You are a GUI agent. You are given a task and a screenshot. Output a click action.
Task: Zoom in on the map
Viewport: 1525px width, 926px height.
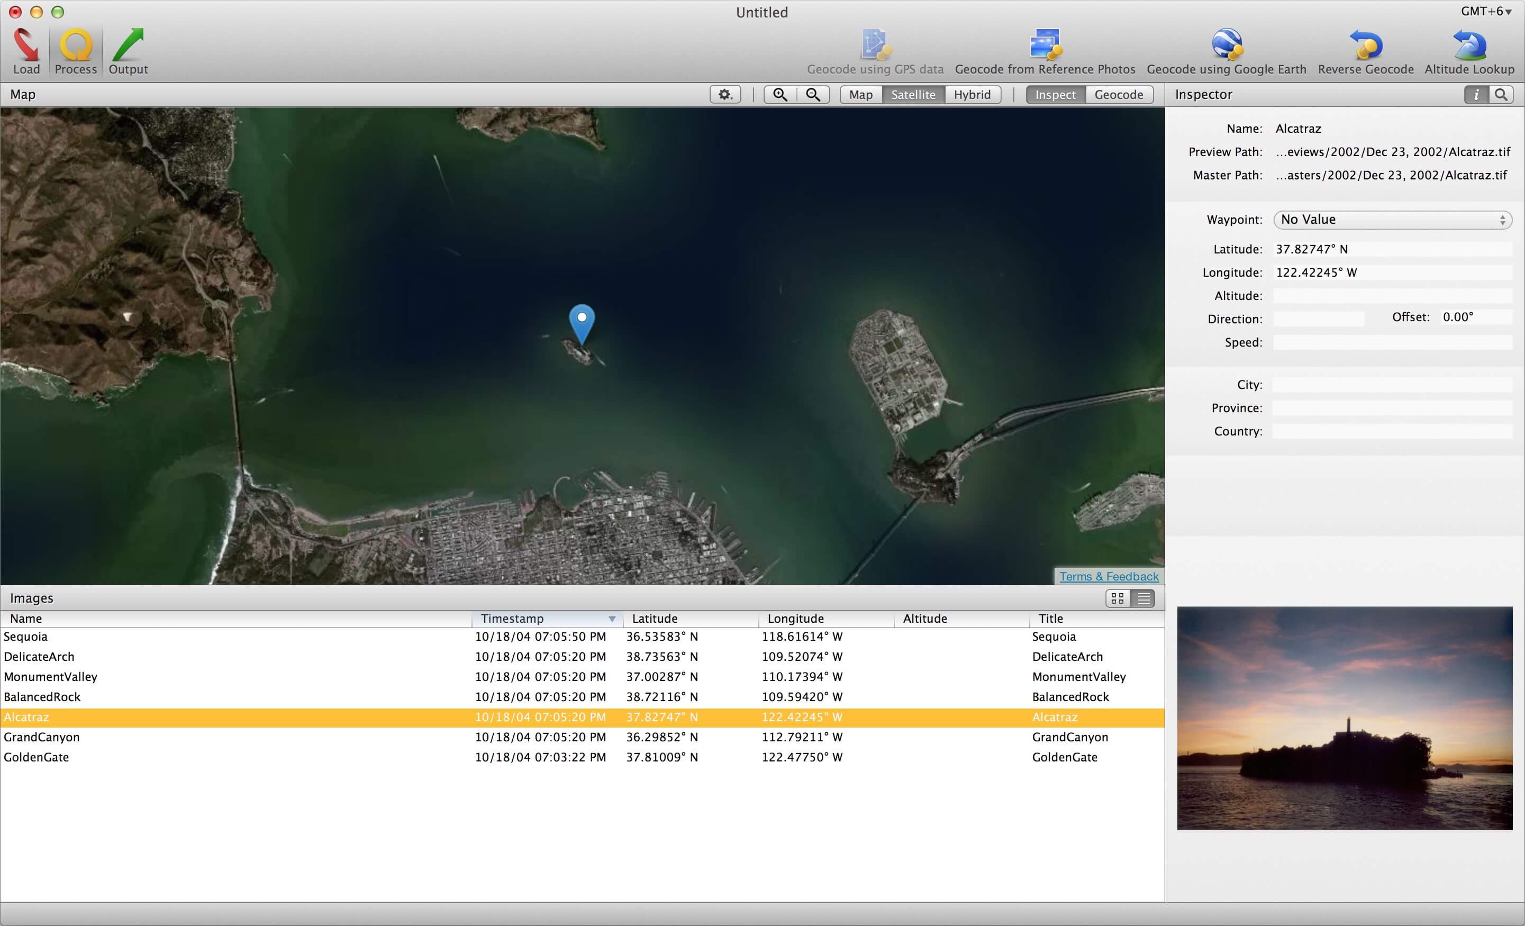point(780,95)
